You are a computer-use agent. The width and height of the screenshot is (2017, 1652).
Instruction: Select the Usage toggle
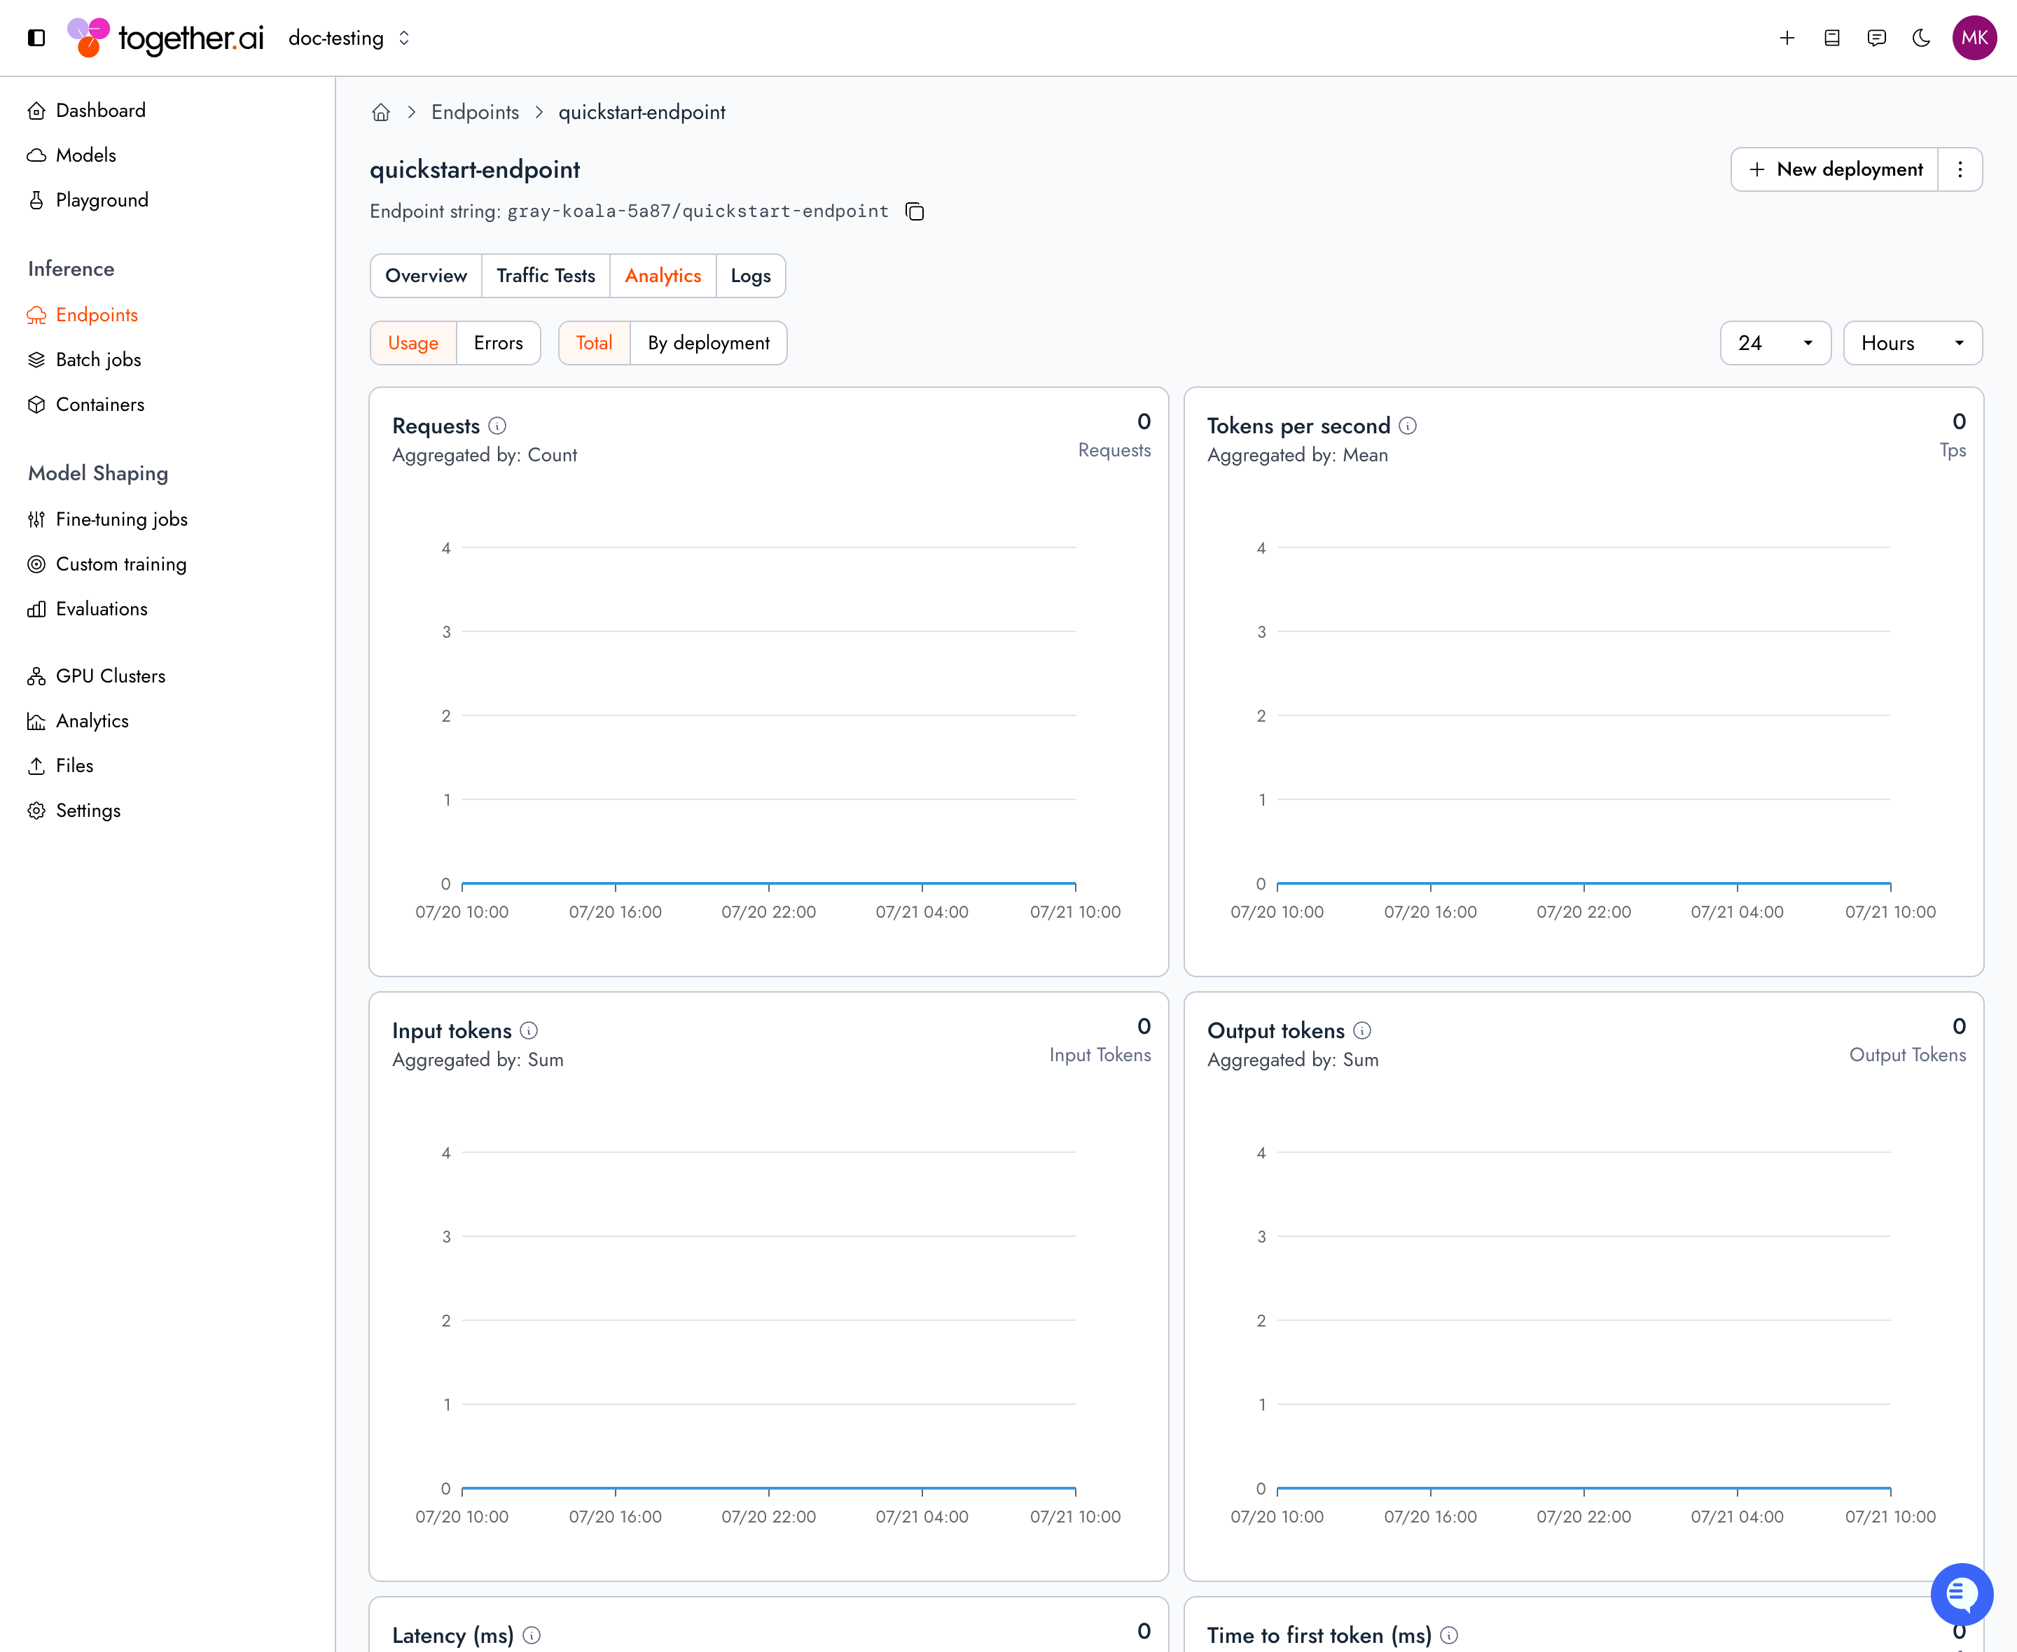click(x=413, y=344)
